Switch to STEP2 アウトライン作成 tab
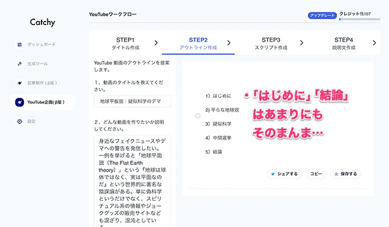The height and width of the screenshot is (227, 389). [198, 43]
